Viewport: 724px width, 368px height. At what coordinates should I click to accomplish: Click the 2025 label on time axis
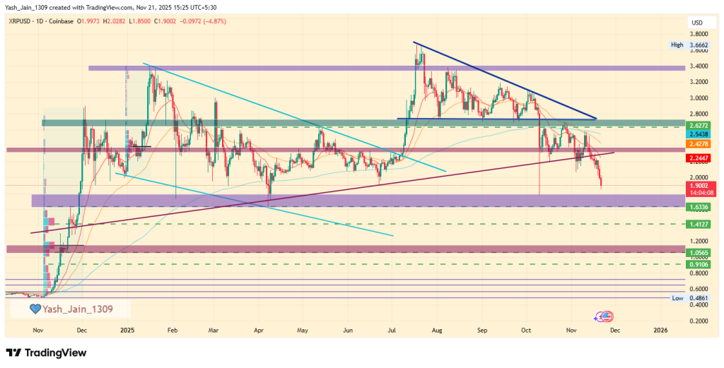click(x=127, y=329)
